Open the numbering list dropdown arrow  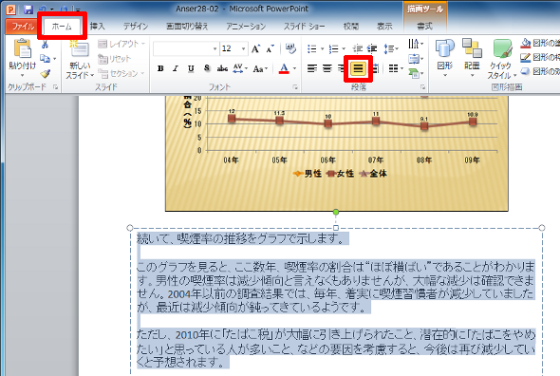(x=344, y=49)
